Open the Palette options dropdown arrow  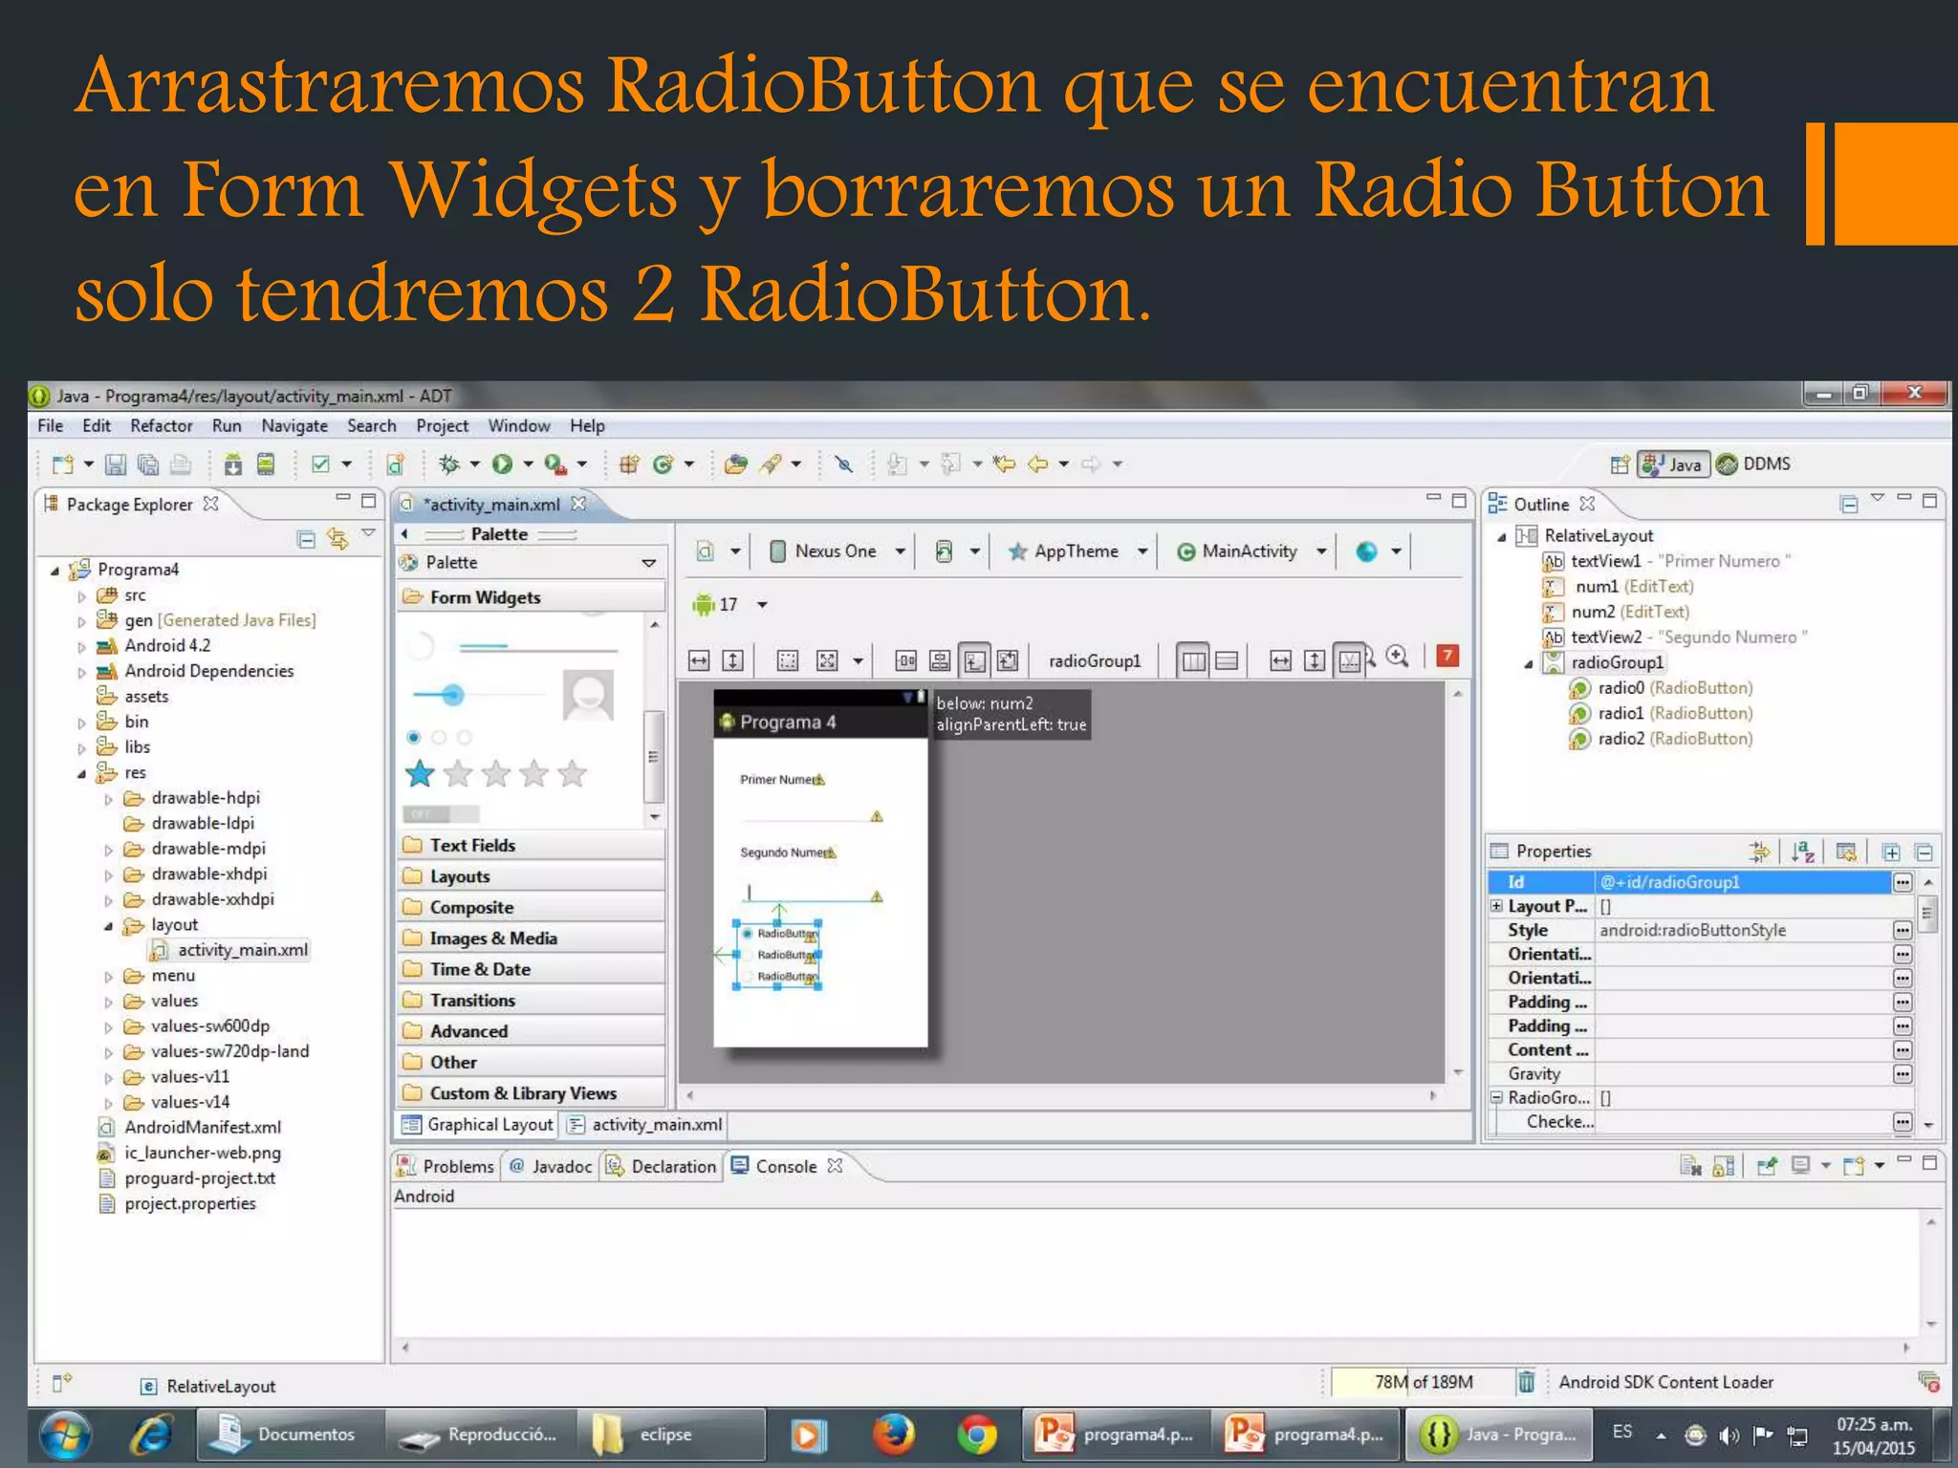[x=649, y=563]
